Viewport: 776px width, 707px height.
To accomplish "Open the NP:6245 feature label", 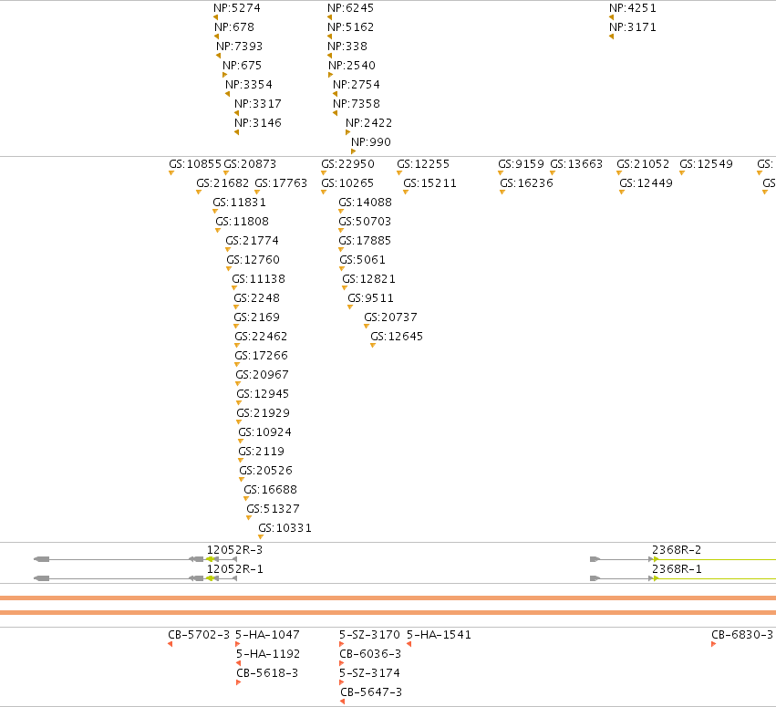I will coord(350,8).
